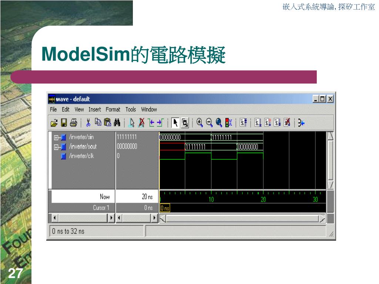This screenshot has height=284, width=379.
Task: Maximize the wave - default window
Action: (x=322, y=99)
